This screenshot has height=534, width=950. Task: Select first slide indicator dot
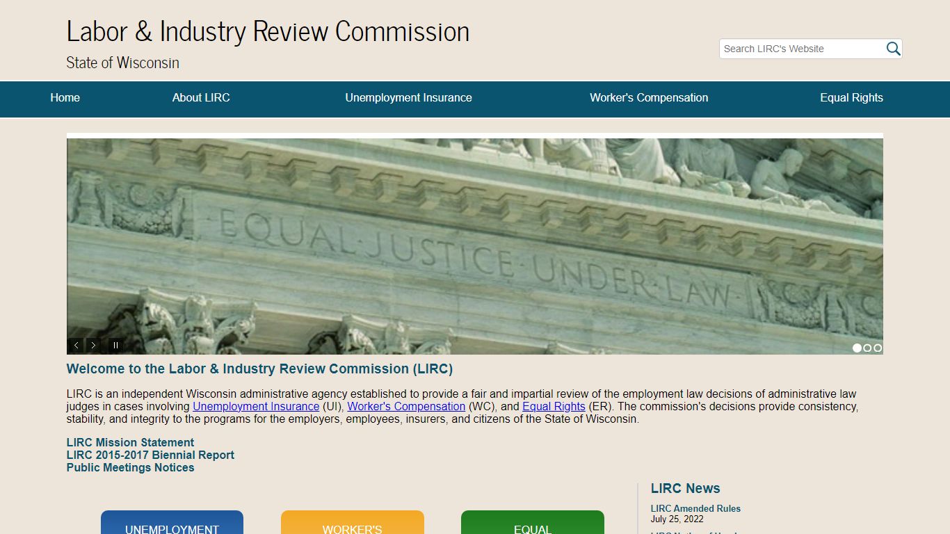pyautogui.click(x=857, y=348)
